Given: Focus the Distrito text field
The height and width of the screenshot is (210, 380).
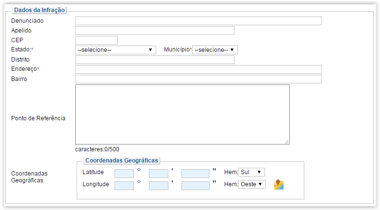Looking at the screenshot, I should (x=155, y=60).
